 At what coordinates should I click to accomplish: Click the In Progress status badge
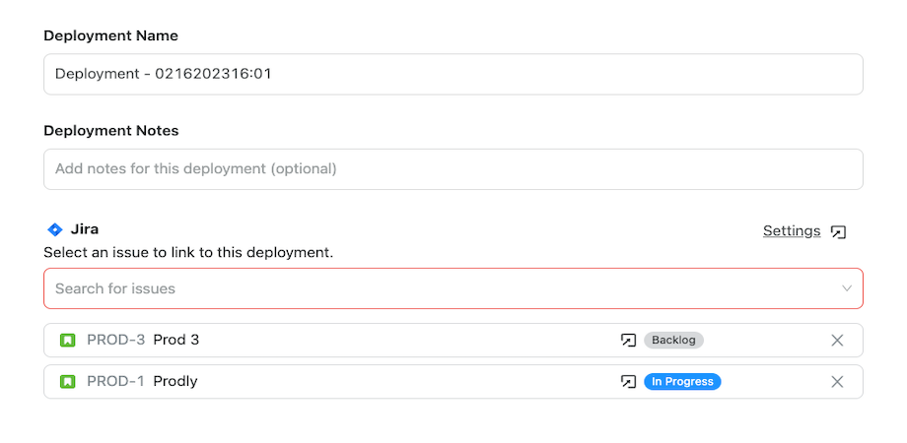tap(682, 382)
